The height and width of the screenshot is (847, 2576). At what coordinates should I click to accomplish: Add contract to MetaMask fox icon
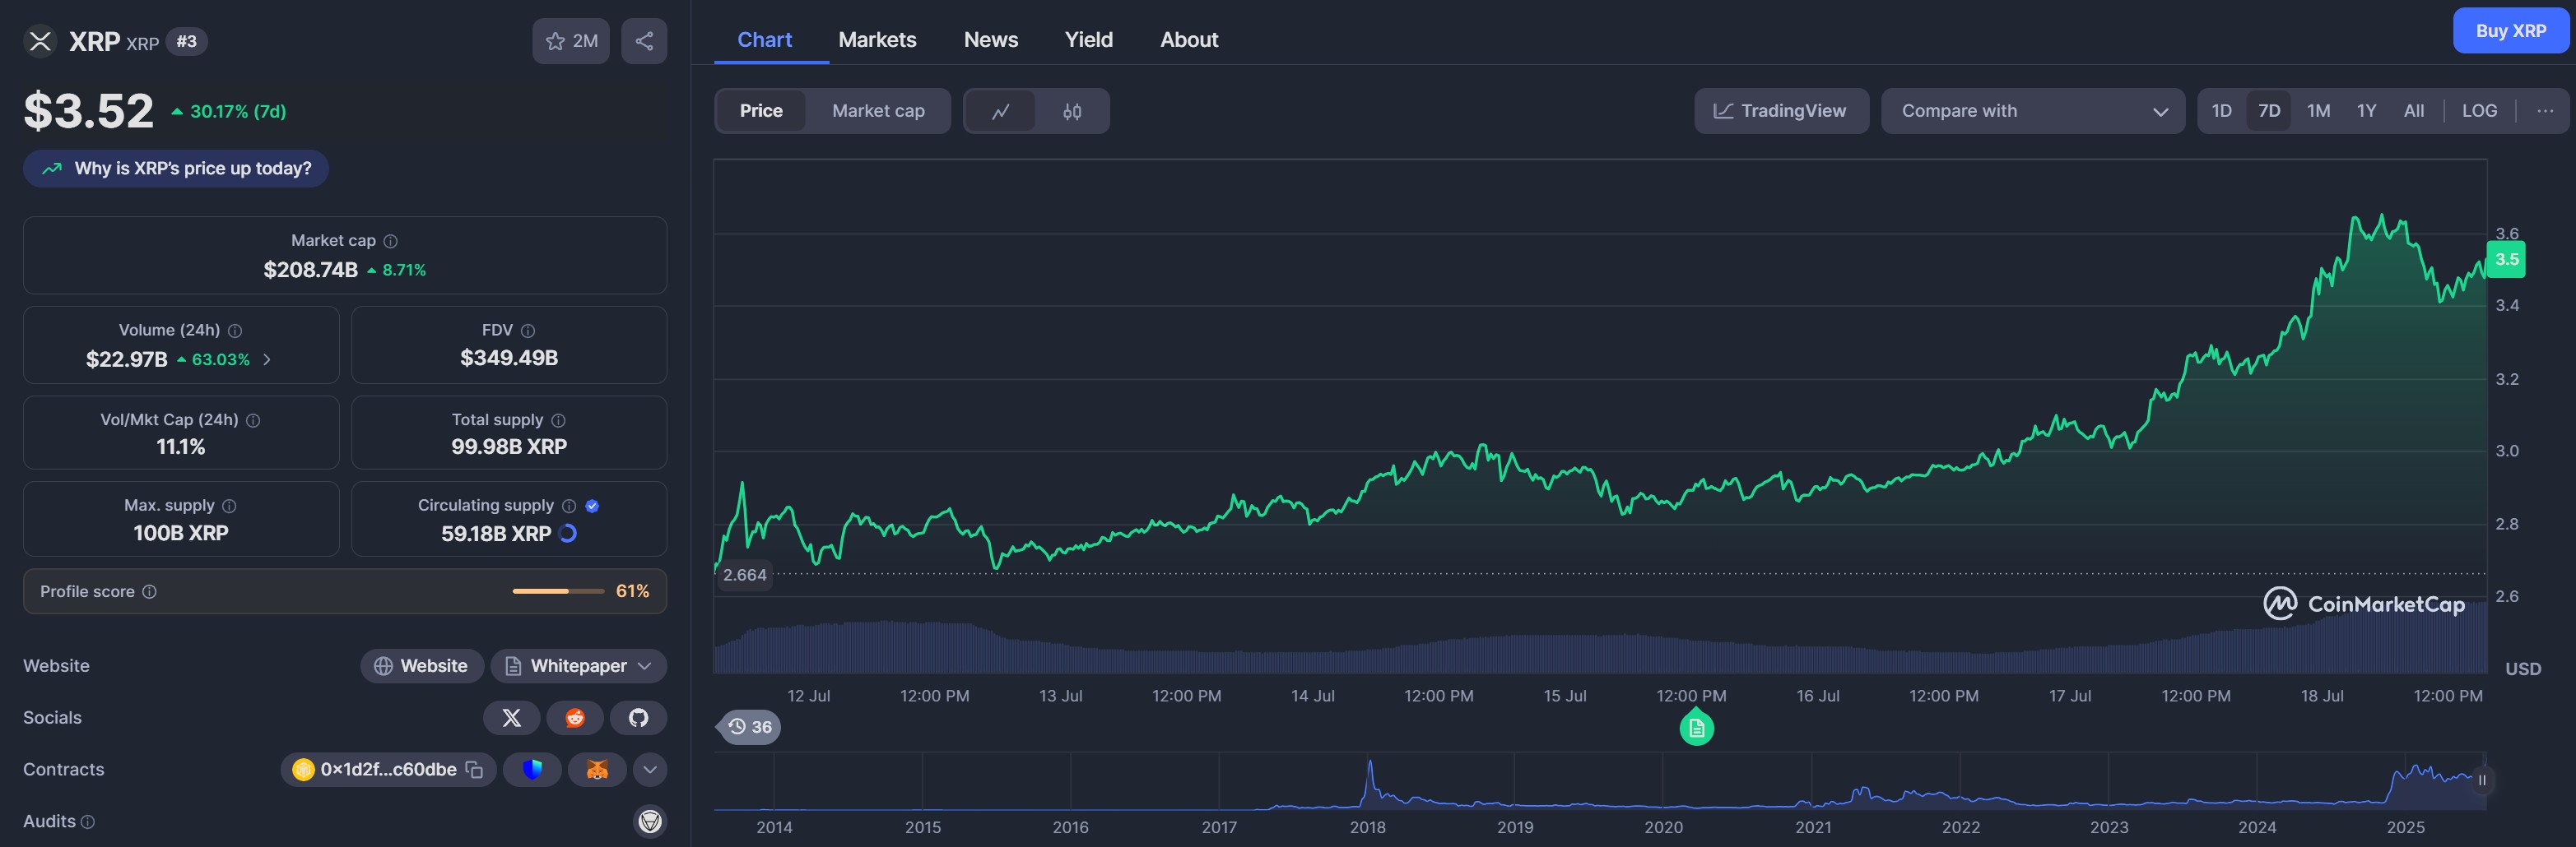tap(597, 769)
